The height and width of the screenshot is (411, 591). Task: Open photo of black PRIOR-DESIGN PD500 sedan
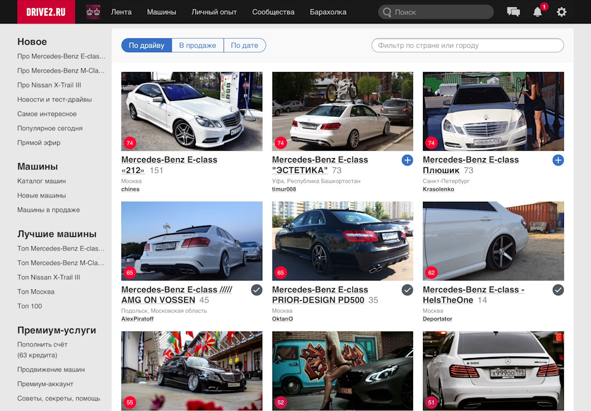pos(343,241)
